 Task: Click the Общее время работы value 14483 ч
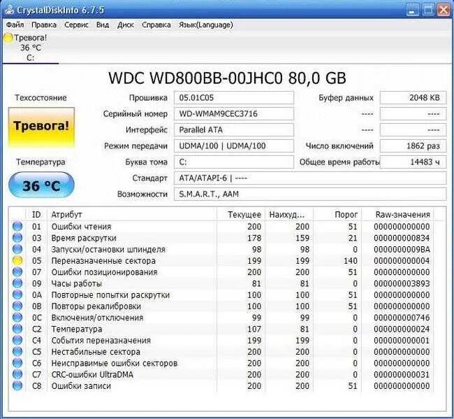413,162
